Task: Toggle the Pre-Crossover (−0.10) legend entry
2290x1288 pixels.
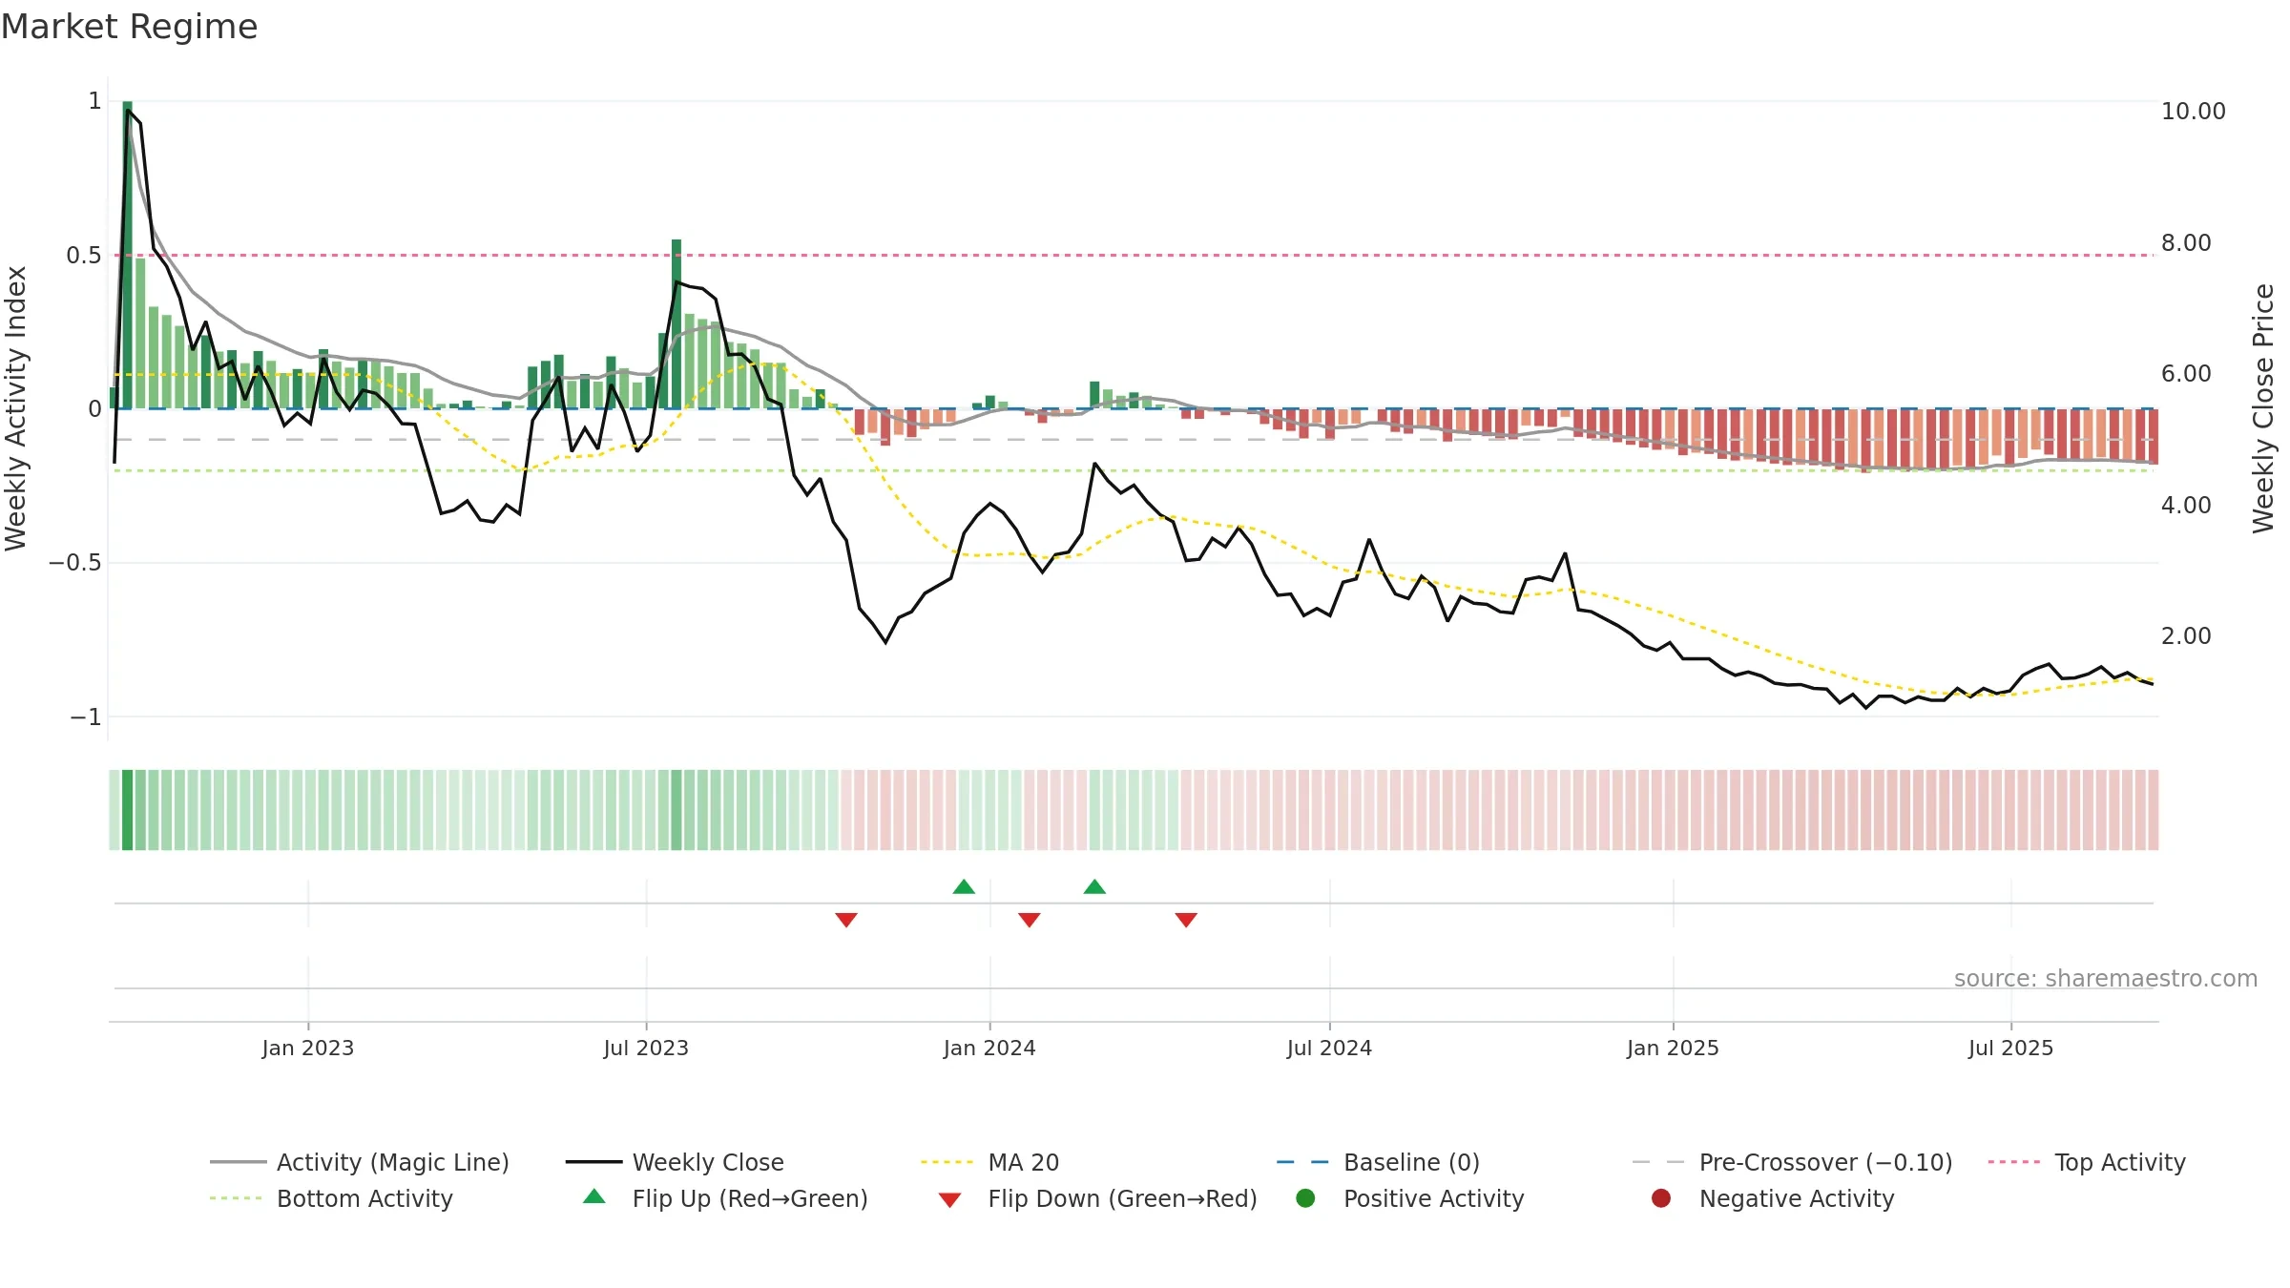Action: tap(1792, 1162)
